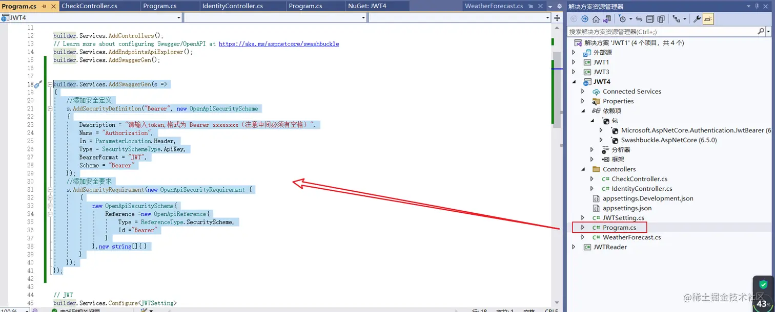775x312 pixels.
Task: Expand the JWT3 project node
Action: [x=574, y=72]
